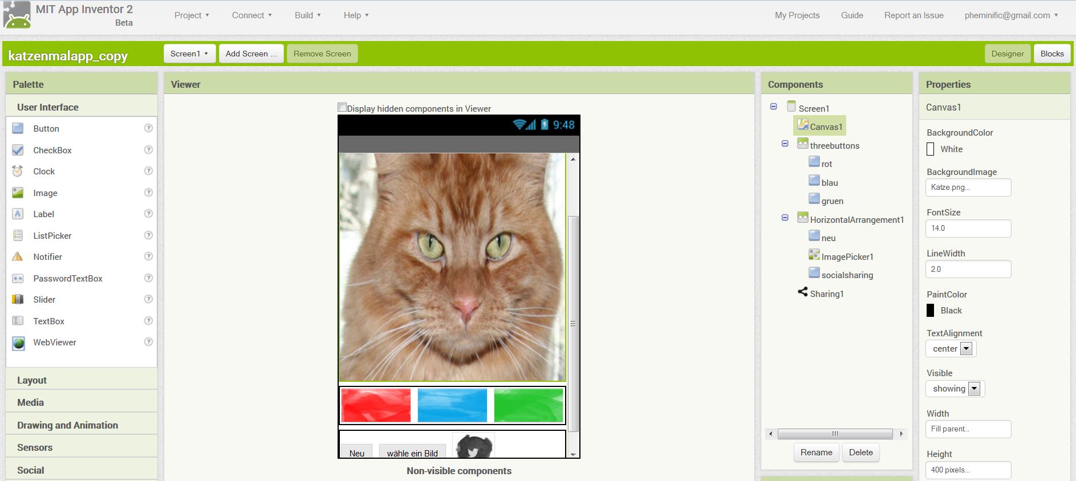
Task: Pick the PaintColor Black swatch
Action: [931, 311]
